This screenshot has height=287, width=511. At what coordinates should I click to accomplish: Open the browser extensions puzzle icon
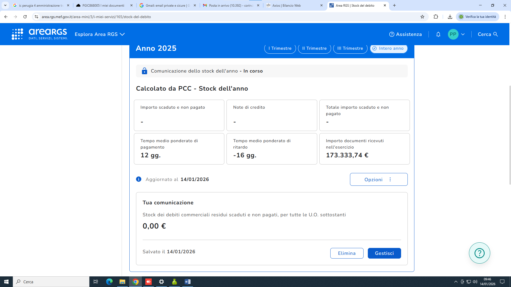coord(436,17)
